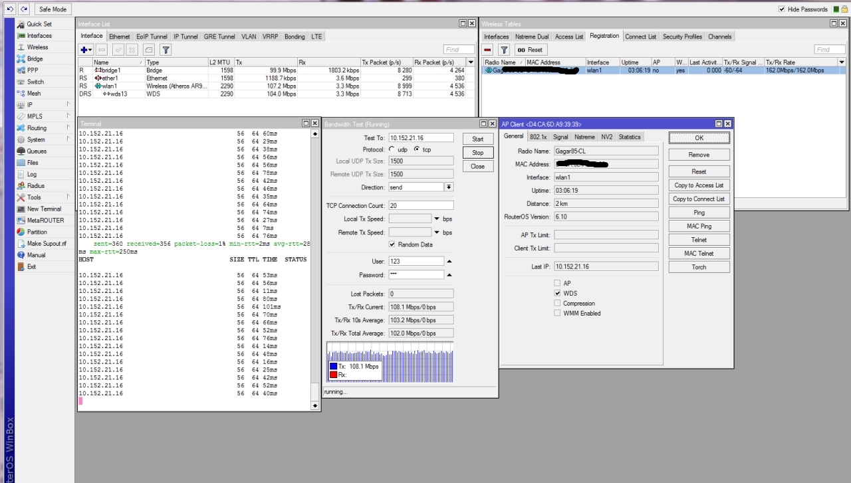The image size is (851, 483).
Task: Switch to the Signal tab in AP Client
Action: pyautogui.click(x=560, y=137)
